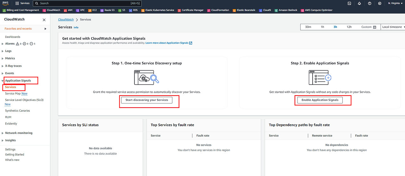Screen dimensions: 405x176
Task: Open the AWS Compute Optimizer shortcut
Action: (317, 10)
